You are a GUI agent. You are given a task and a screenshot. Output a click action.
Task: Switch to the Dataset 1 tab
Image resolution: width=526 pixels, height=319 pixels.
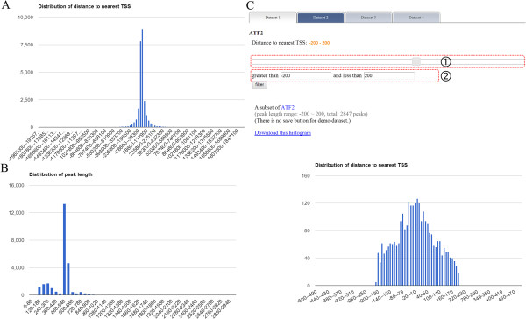[x=273, y=18]
